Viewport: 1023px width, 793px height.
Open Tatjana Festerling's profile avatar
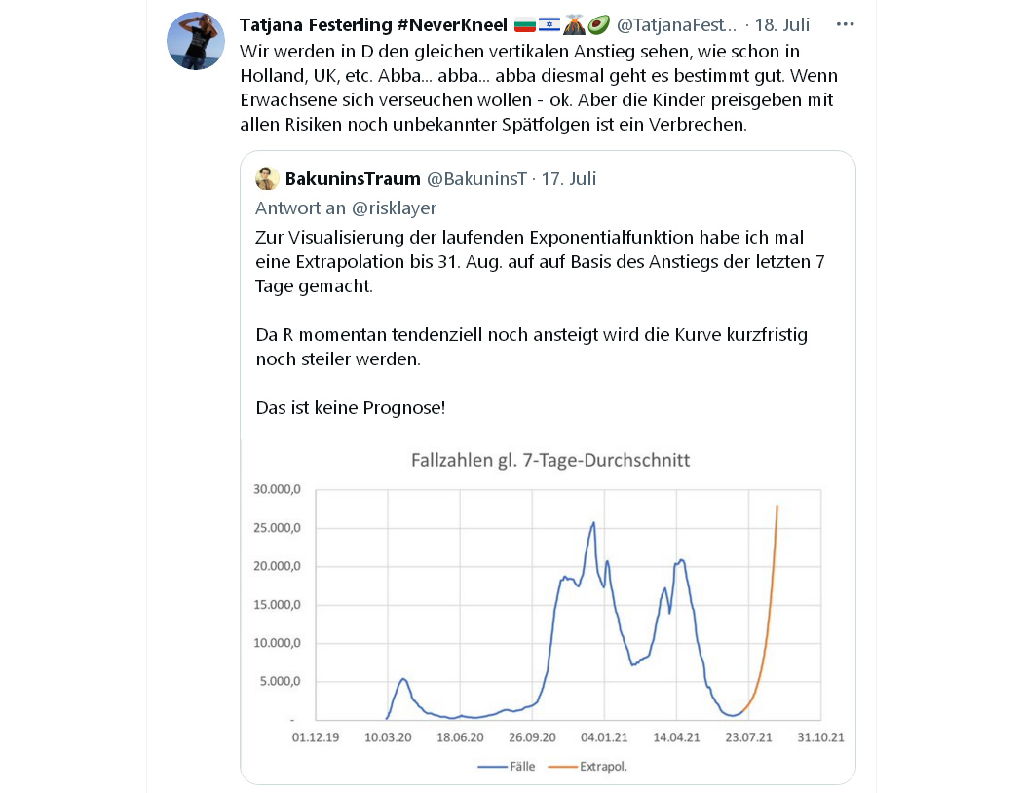pyautogui.click(x=196, y=41)
